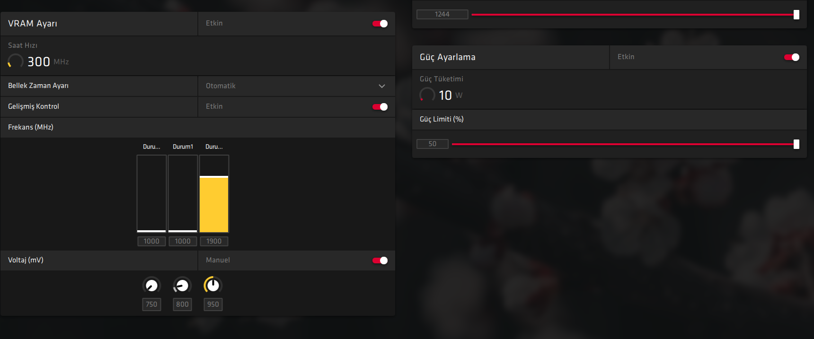Click the Güç Tüketimi gauge icon

[427, 95]
